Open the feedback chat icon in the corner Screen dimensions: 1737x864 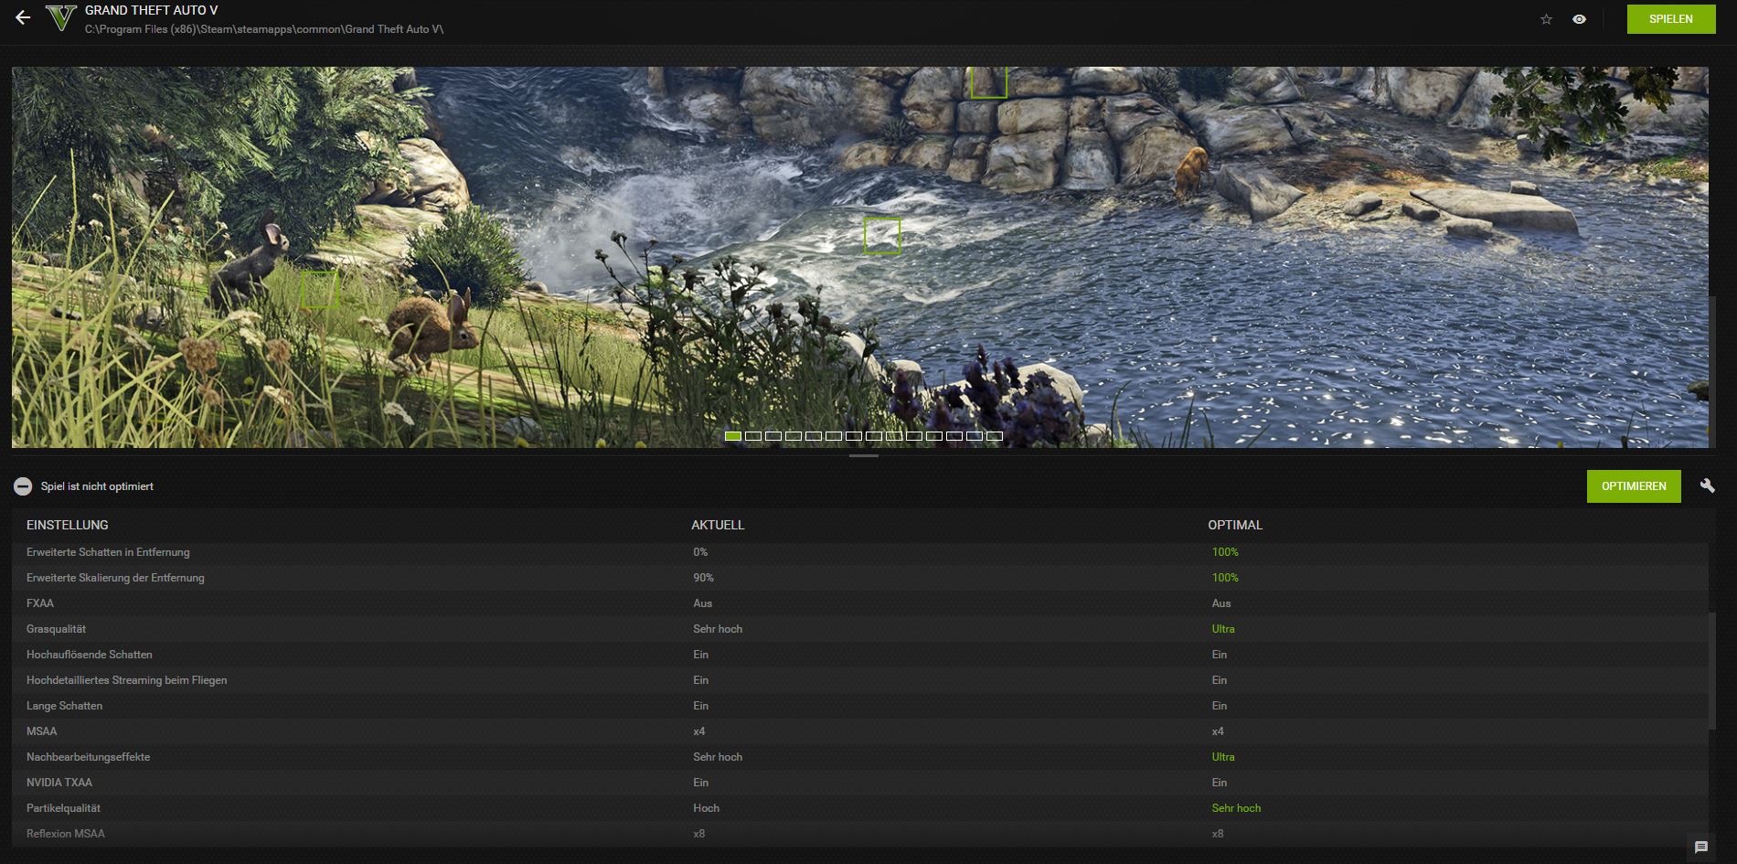pyautogui.click(x=1701, y=848)
